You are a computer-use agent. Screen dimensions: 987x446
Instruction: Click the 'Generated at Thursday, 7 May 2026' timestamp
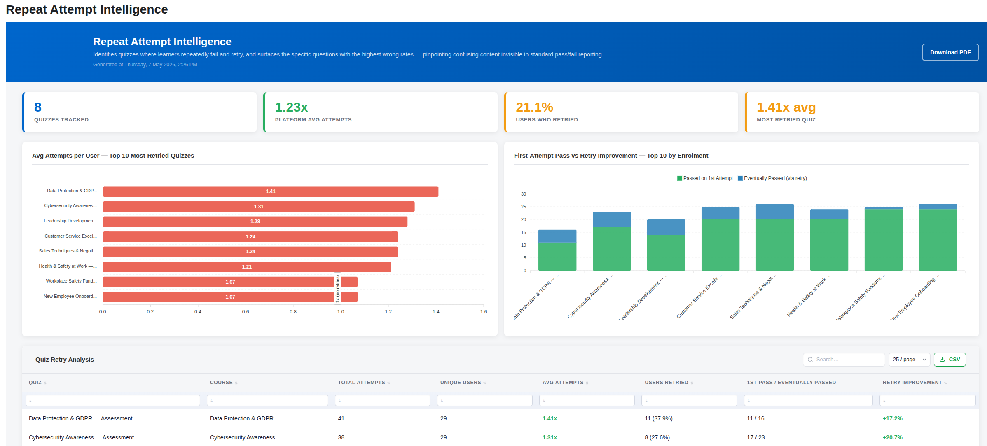pos(145,65)
